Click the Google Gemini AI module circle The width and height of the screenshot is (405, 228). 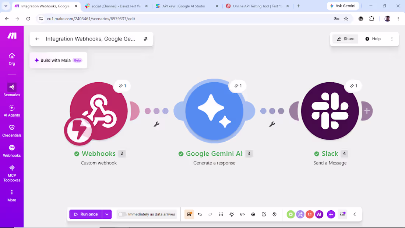point(214,111)
